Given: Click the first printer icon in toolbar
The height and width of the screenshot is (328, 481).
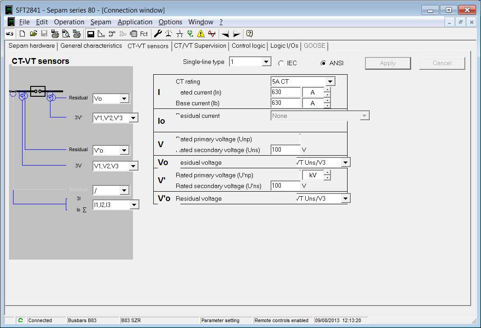Looking at the screenshot, I should coord(55,34).
